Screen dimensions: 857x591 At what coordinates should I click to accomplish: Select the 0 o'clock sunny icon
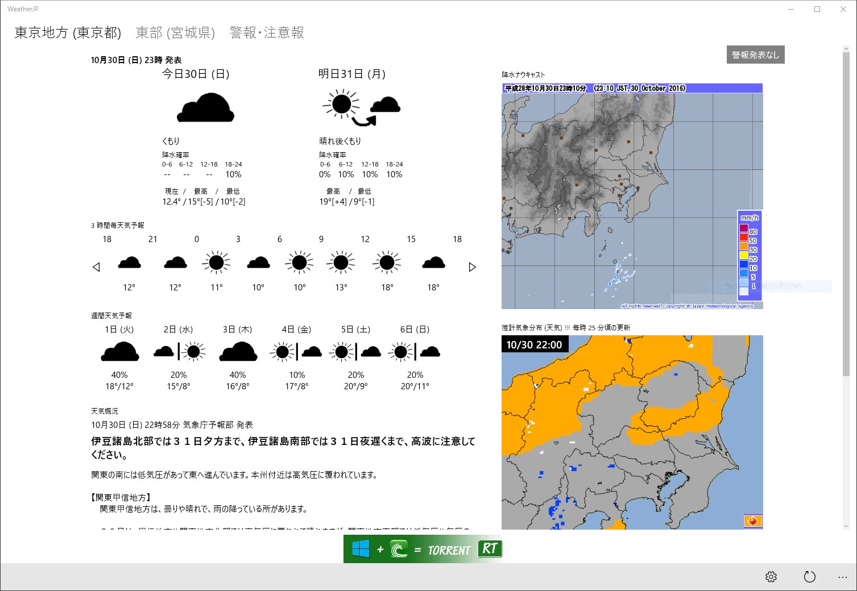[x=217, y=263]
